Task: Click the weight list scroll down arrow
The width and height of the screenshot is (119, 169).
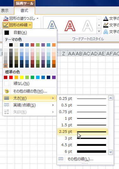Action: (x=110, y=152)
